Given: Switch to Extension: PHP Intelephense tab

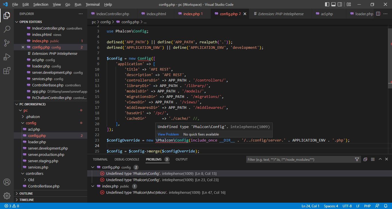Looking at the screenshot, I should (x=281, y=14).
